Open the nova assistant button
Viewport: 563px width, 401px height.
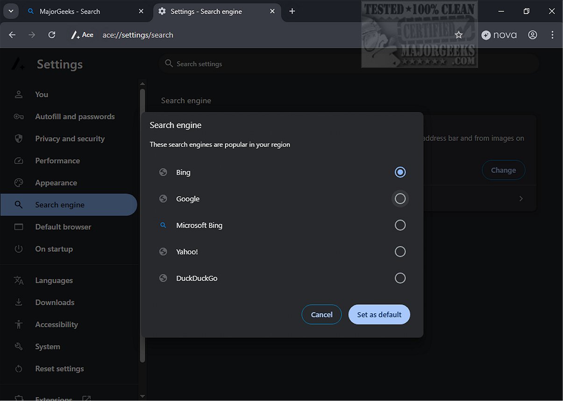click(x=499, y=35)
